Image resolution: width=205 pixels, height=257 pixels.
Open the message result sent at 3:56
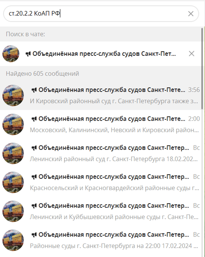101,95
